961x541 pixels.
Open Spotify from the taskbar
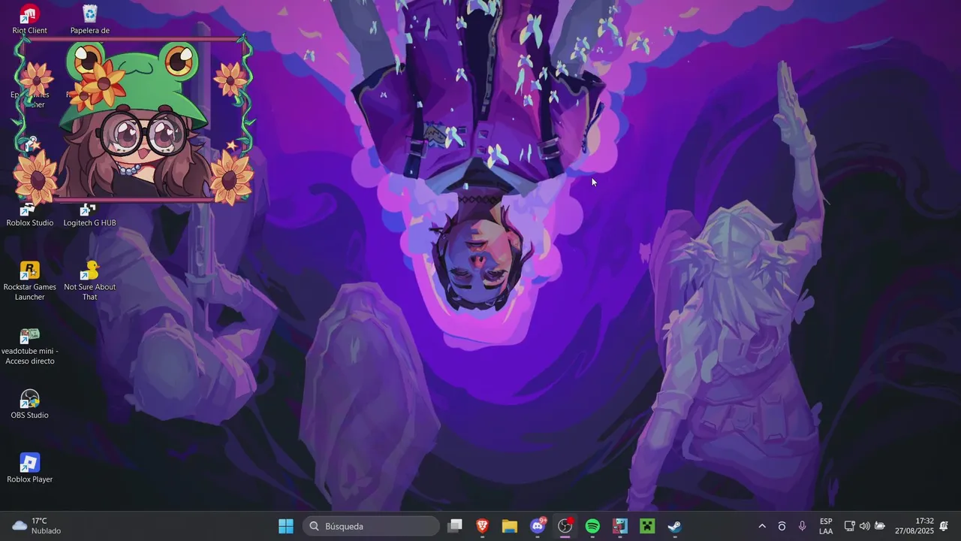[x=592, y=526]
